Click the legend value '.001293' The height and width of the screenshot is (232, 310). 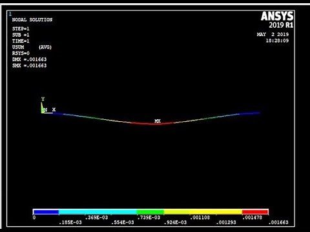[226, 222]
